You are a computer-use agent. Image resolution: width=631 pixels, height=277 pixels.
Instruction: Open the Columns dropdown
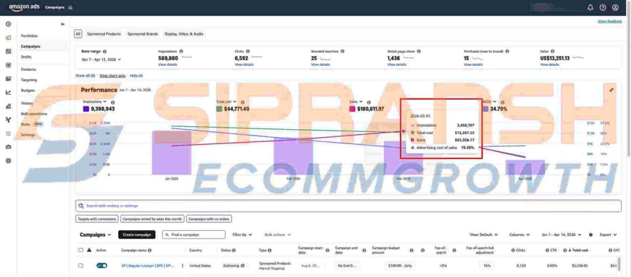pos(519,235)
